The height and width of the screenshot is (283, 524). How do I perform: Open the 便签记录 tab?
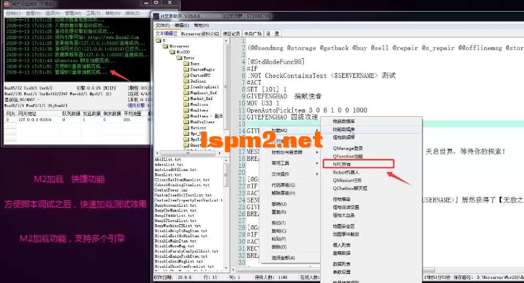point(231,34)
